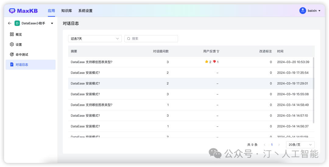Click the baixin user avatar
This screenshot has height=167, width=329.
coord(302,11)
